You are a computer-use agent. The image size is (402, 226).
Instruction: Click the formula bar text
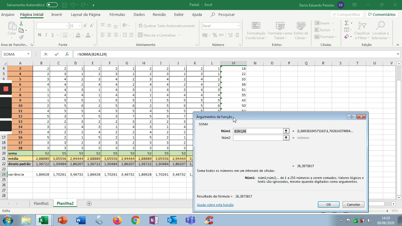(92, 54)
